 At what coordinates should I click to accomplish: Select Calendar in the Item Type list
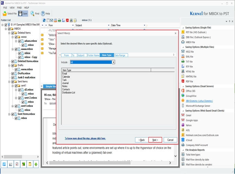point(66,77)
